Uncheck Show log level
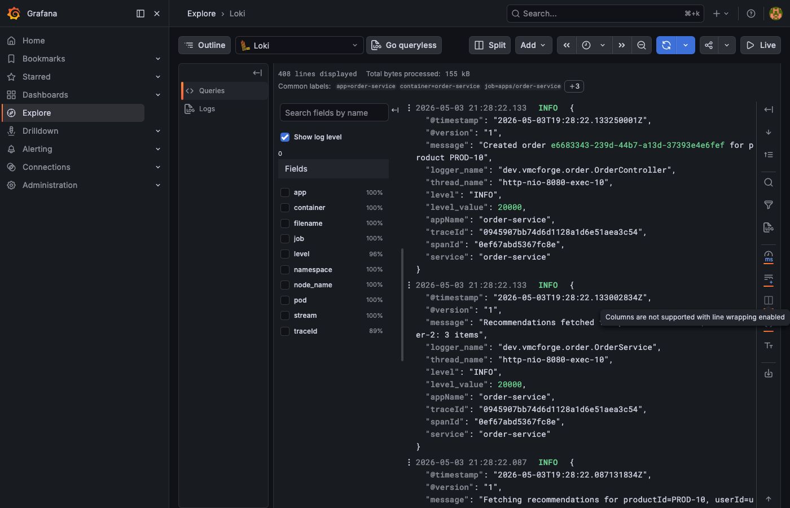Image resolution: width=790 pixels, height=508 pixels. [x=285, y=137]
